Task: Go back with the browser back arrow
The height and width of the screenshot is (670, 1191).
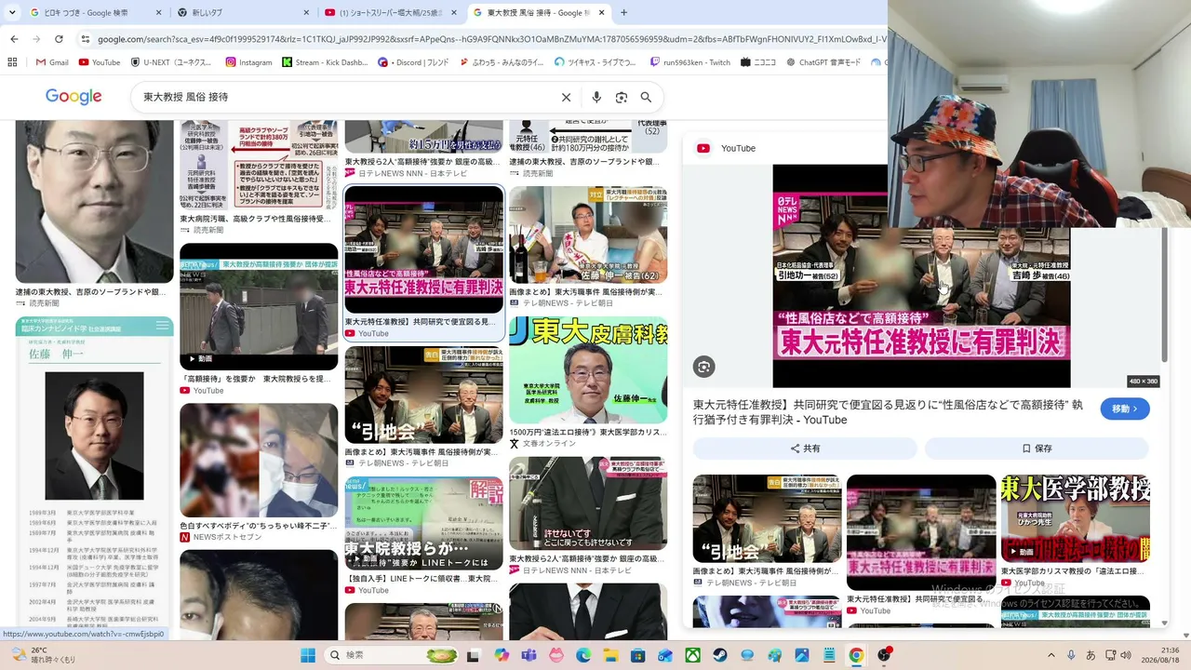Action: coord(14,39)
